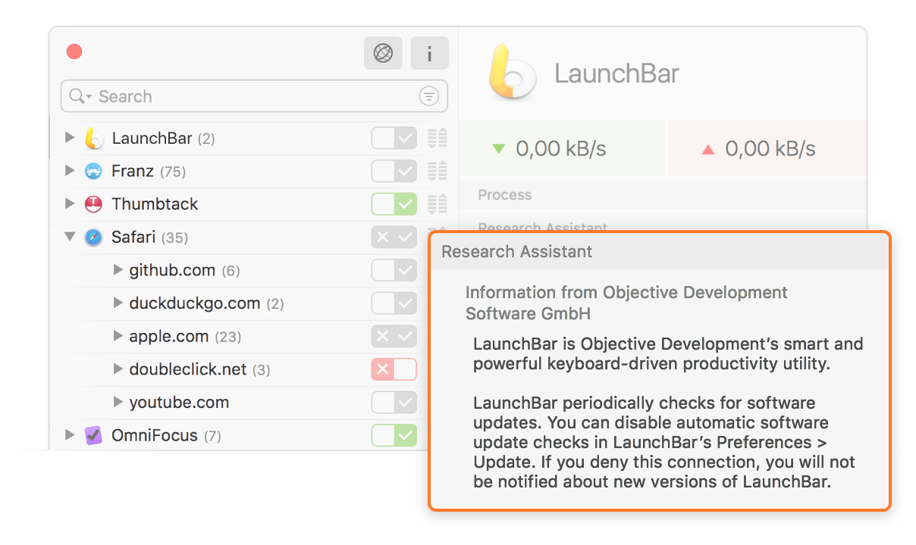Select the Thumbtack row label
Viewport: 916px width, 545px height.
click(x=155, y=204)
